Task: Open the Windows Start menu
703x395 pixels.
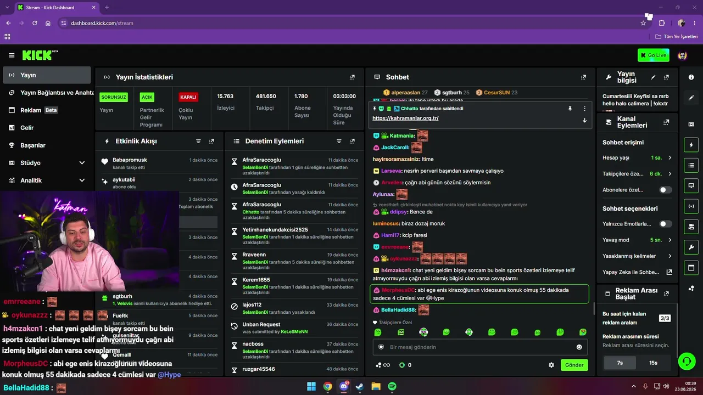Action: [311, 386]
